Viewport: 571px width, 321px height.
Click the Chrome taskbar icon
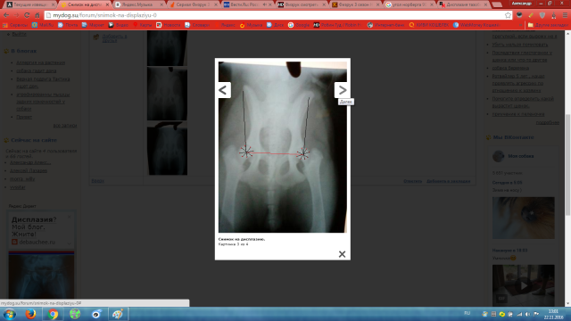click(53, 314)
